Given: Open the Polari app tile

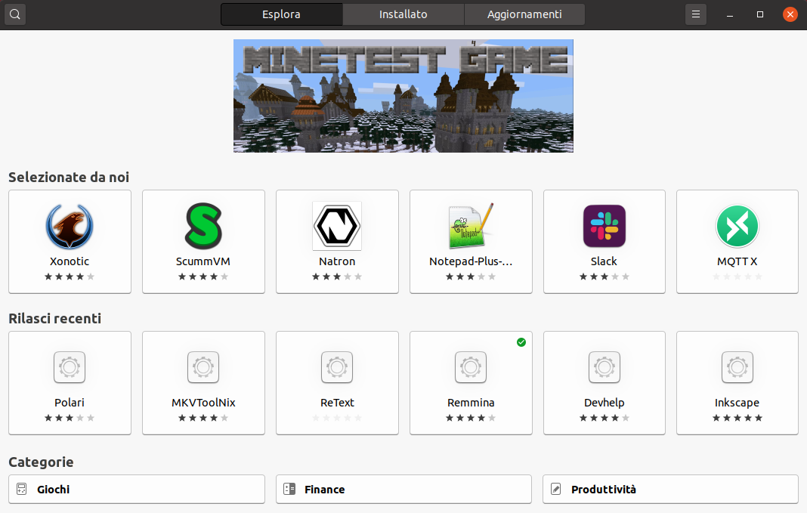Looking at the screenshot, I should click(70, 383).
